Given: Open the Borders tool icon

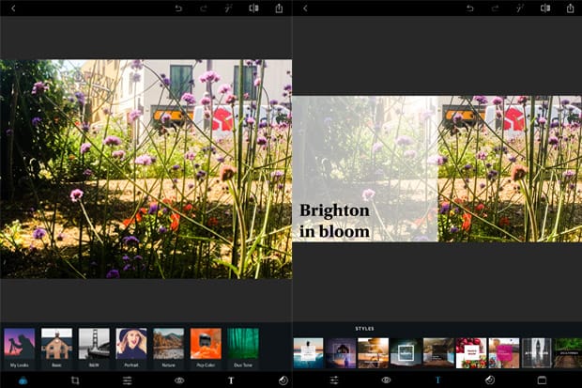Looking at the screenshot, I should [x=541, y=380].
